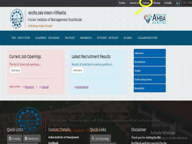
Task: Click the AMBA Accredited logo
Action: click(155, 19)
